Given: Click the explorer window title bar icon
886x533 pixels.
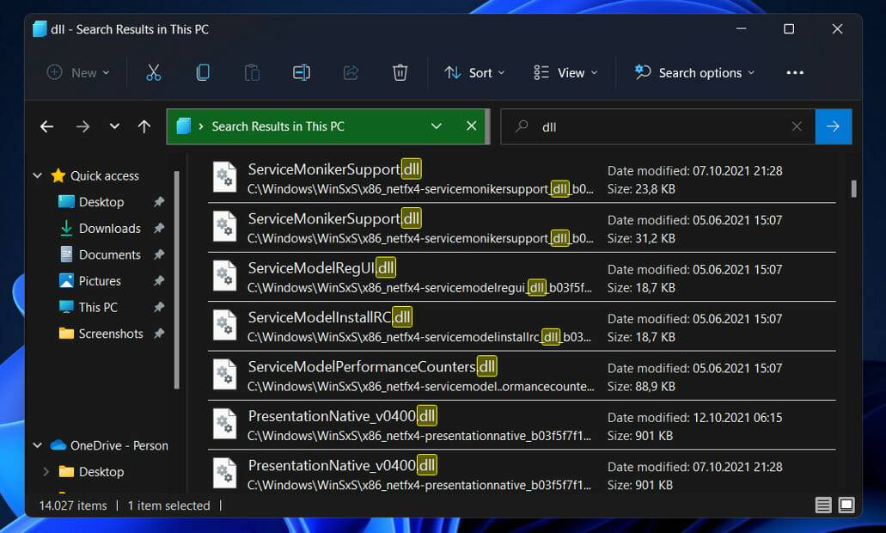Looking at the screenshot, I should tap(40, 29).
